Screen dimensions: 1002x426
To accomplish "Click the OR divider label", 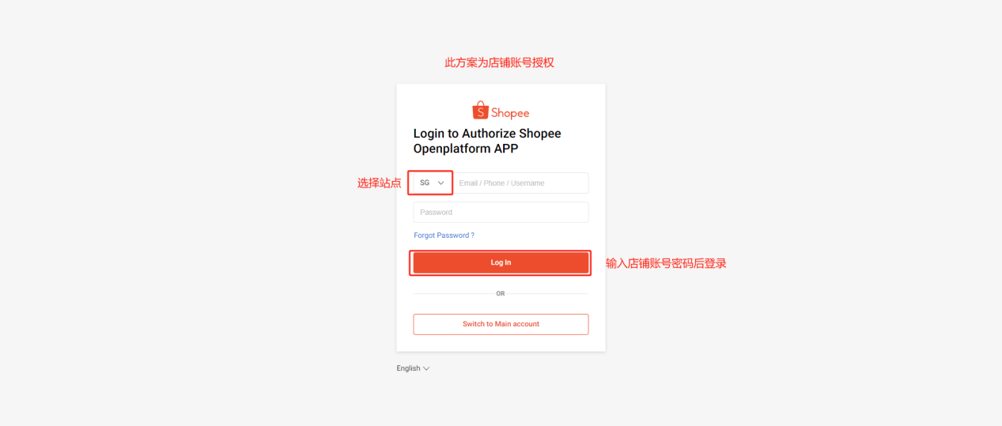I will click(x=501, y=293).
